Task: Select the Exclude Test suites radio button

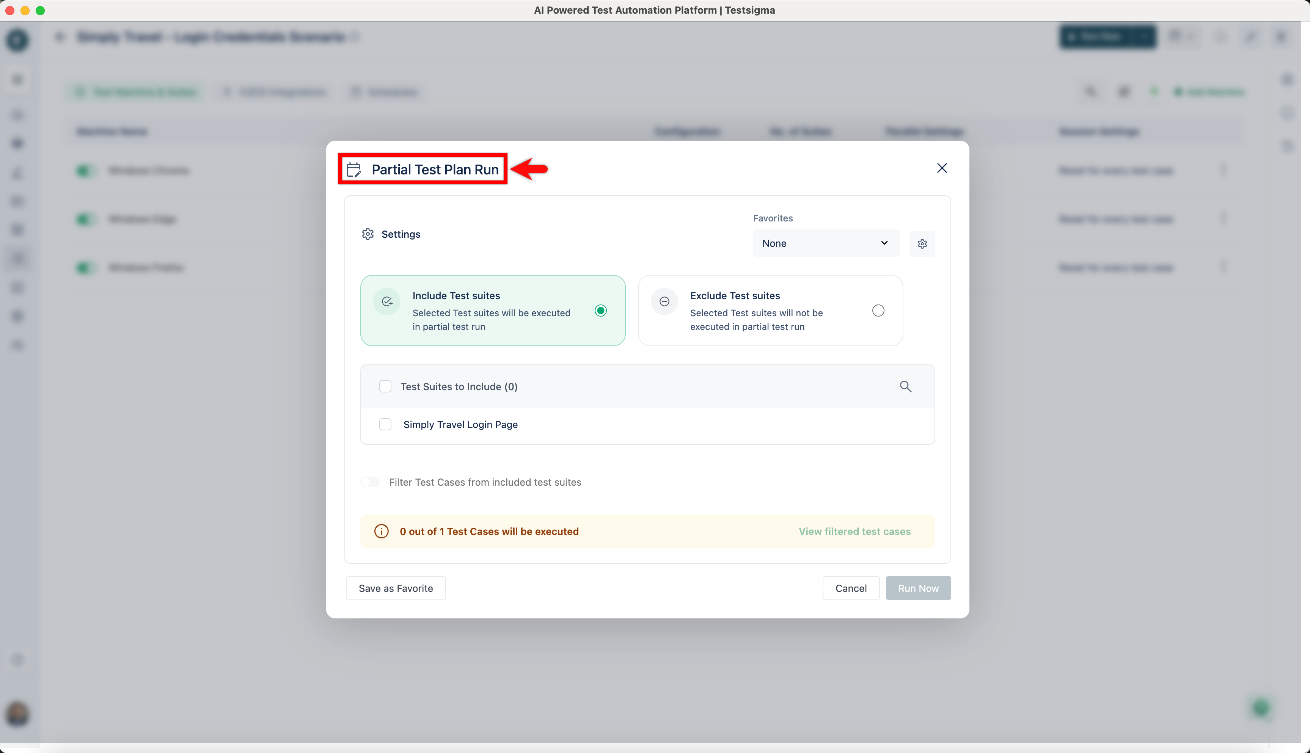Action: [x=878, y=310]
